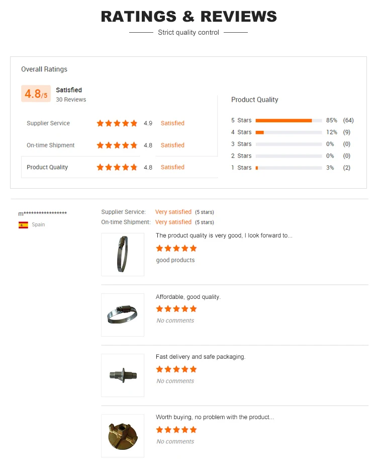Viewport: 377px width, 476px height.
Task: Click 'Very satisfied' for On-time Shipment
Action: tap(173, 222)
